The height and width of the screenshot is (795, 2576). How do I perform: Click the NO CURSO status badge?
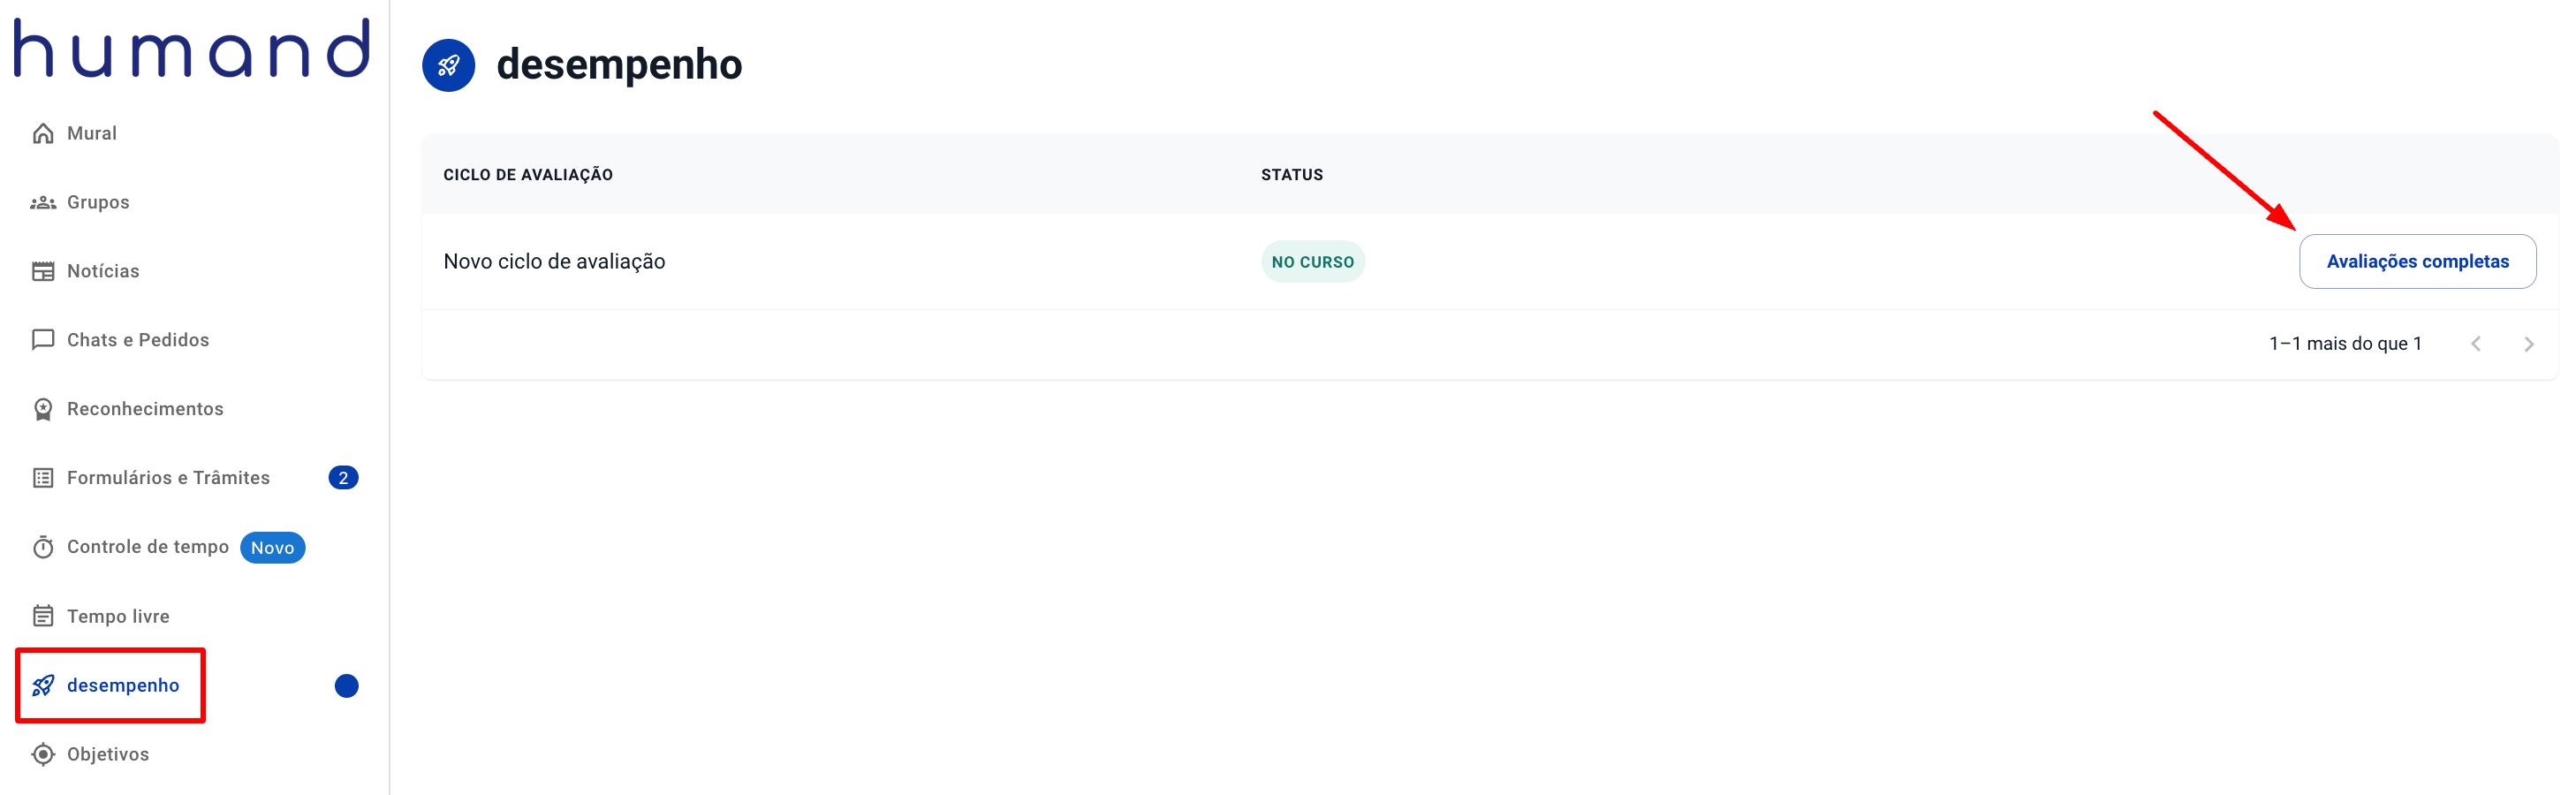[x=1312, y=261]
